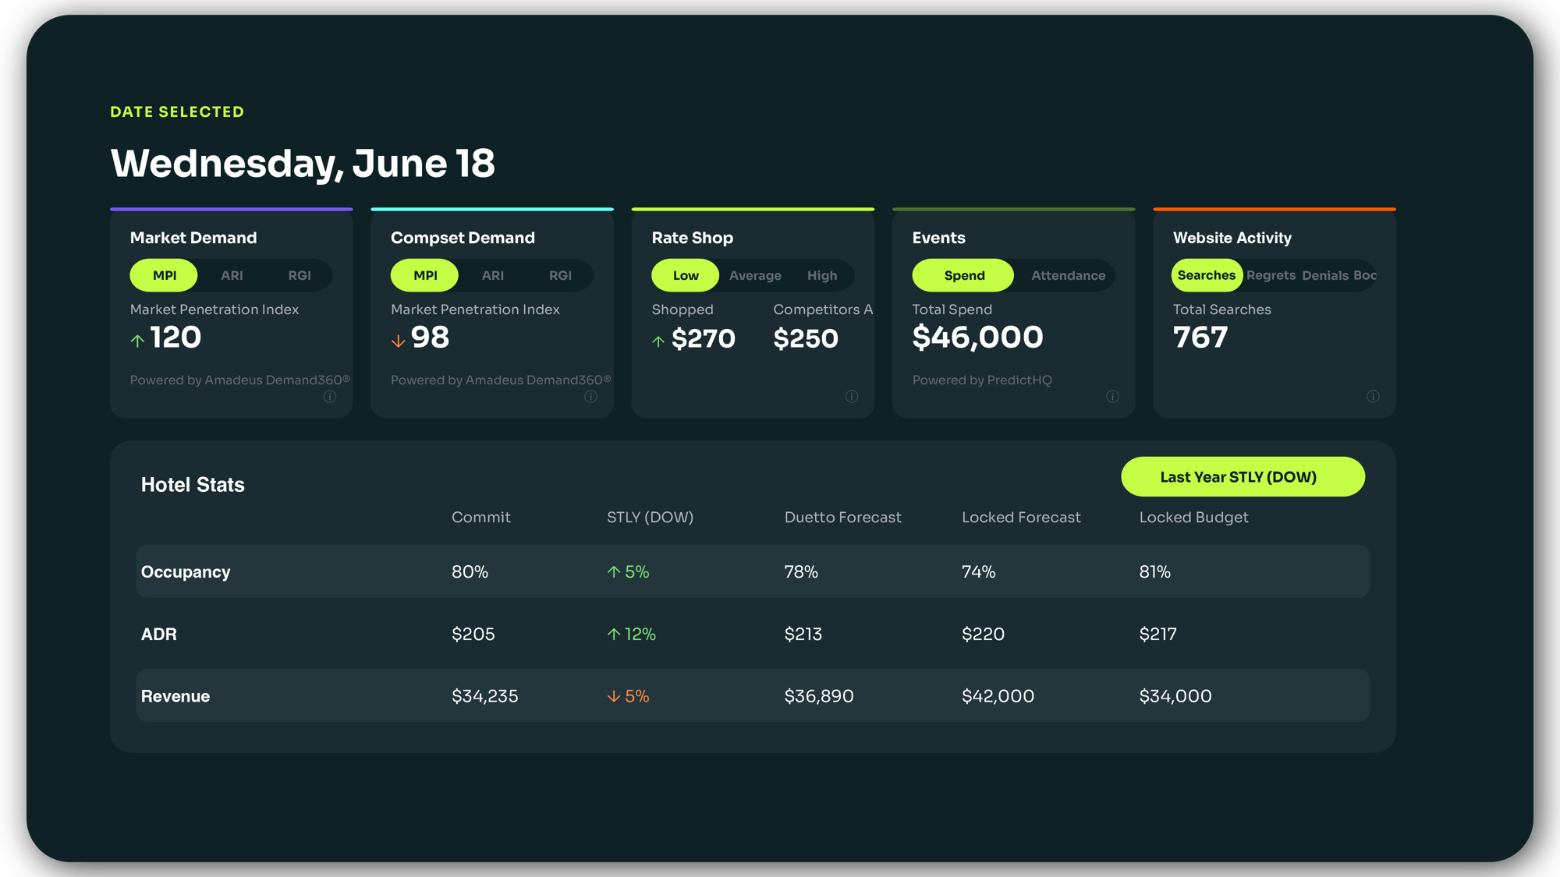Select the Occupancy row label
Viewport: 1560px width, 877px height.
(186, 572)
